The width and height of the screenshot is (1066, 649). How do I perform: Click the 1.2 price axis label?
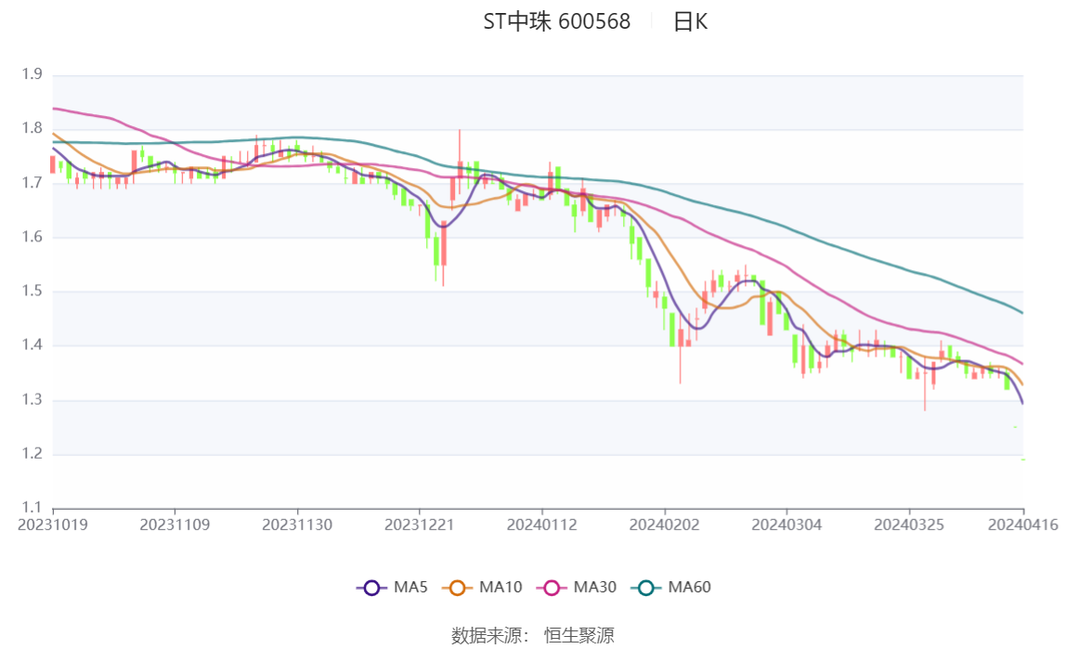click(32, 454)
